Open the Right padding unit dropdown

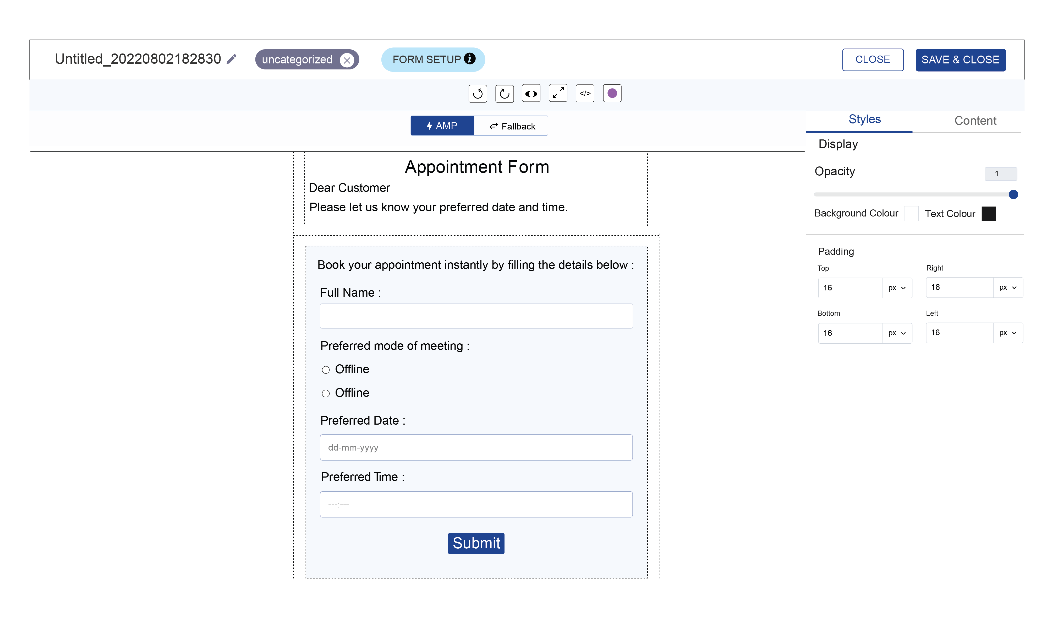tap(1008, 287)
